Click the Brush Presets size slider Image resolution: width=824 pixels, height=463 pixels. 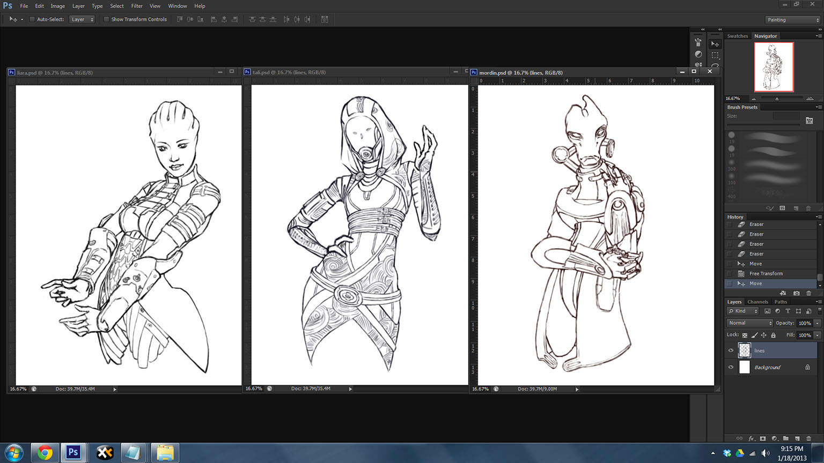point(763,125)
